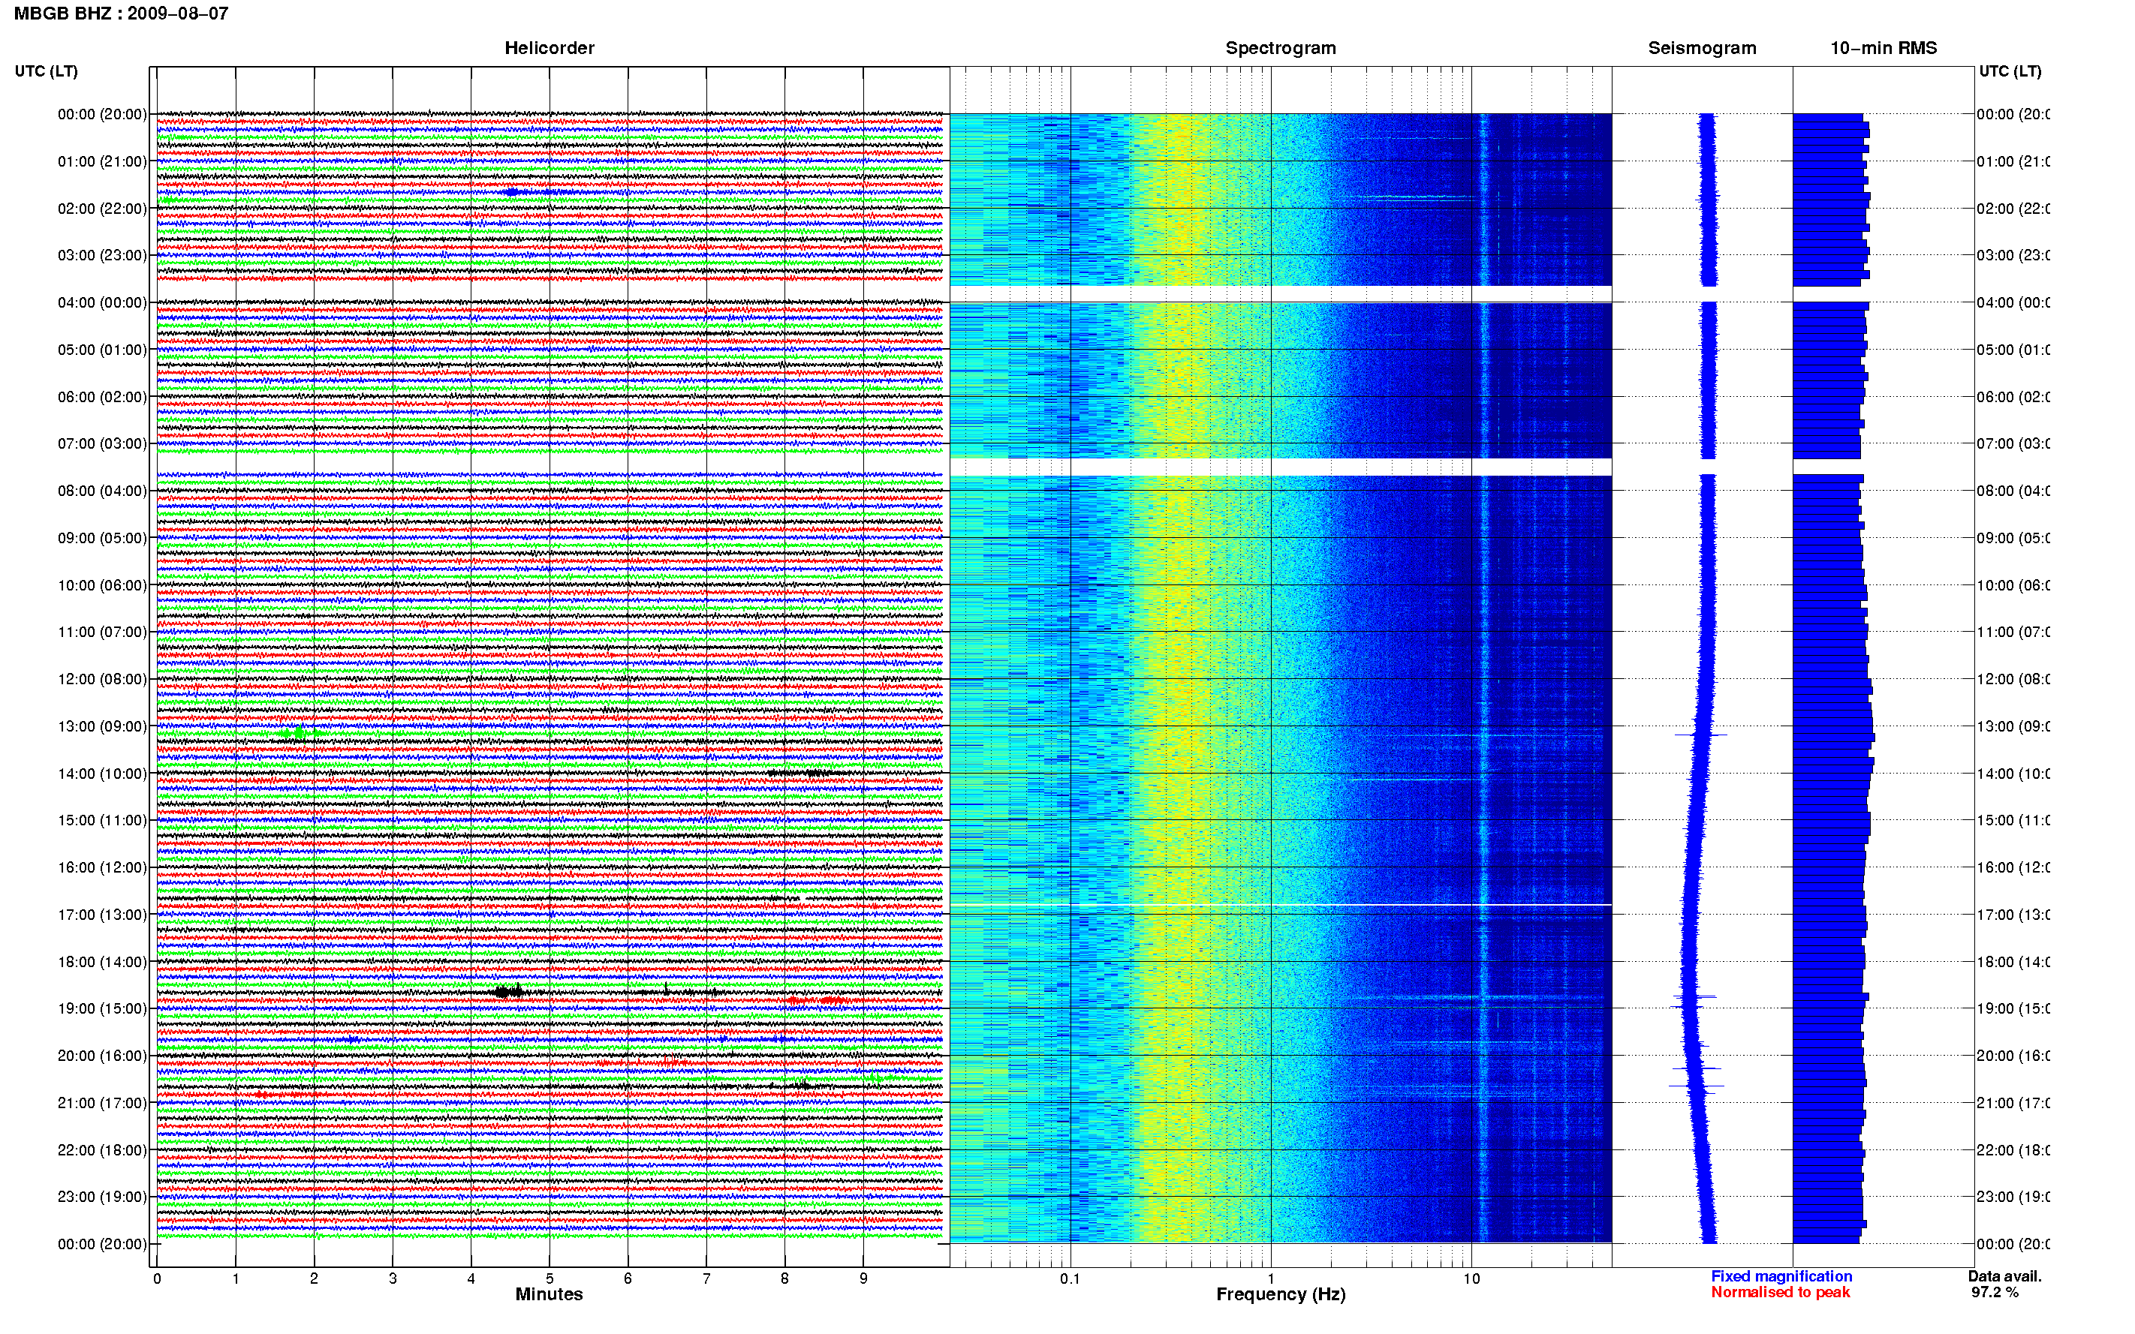
Task: Click the seismogram spike near 20:40
Action: click(1697, 1085)
